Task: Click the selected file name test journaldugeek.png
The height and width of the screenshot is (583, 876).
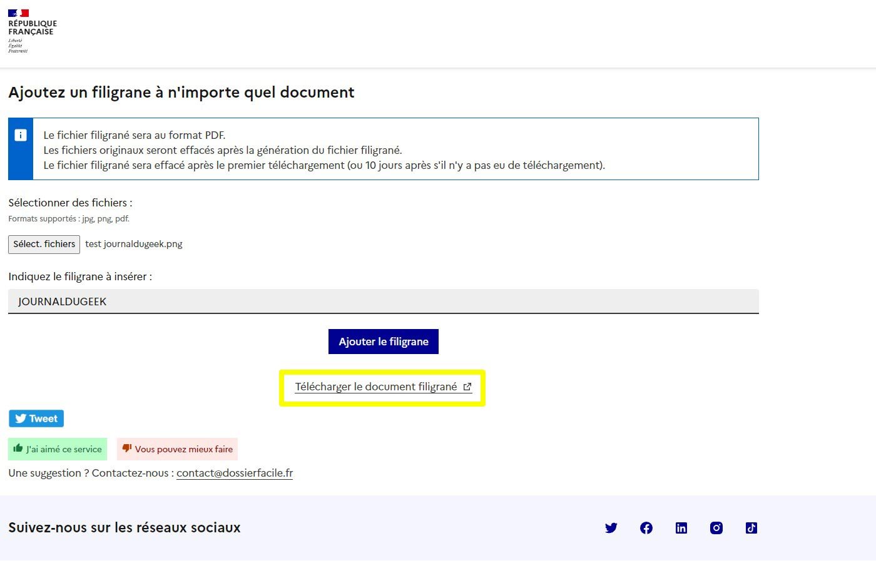Action: [134, 244]
